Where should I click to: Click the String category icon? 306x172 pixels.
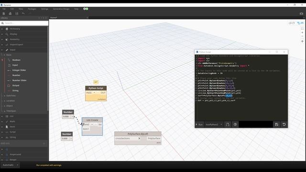pos(7,137)
